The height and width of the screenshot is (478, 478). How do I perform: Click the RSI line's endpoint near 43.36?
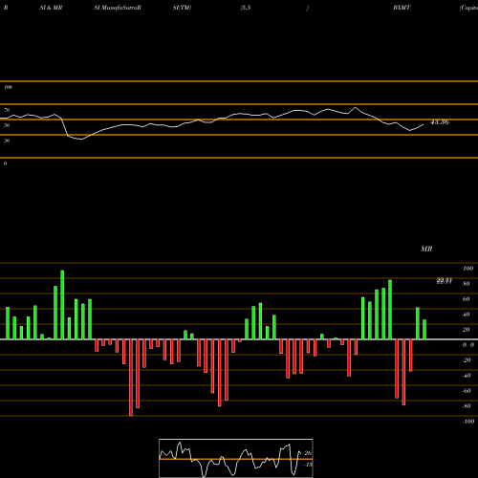(x=424, y=124)
